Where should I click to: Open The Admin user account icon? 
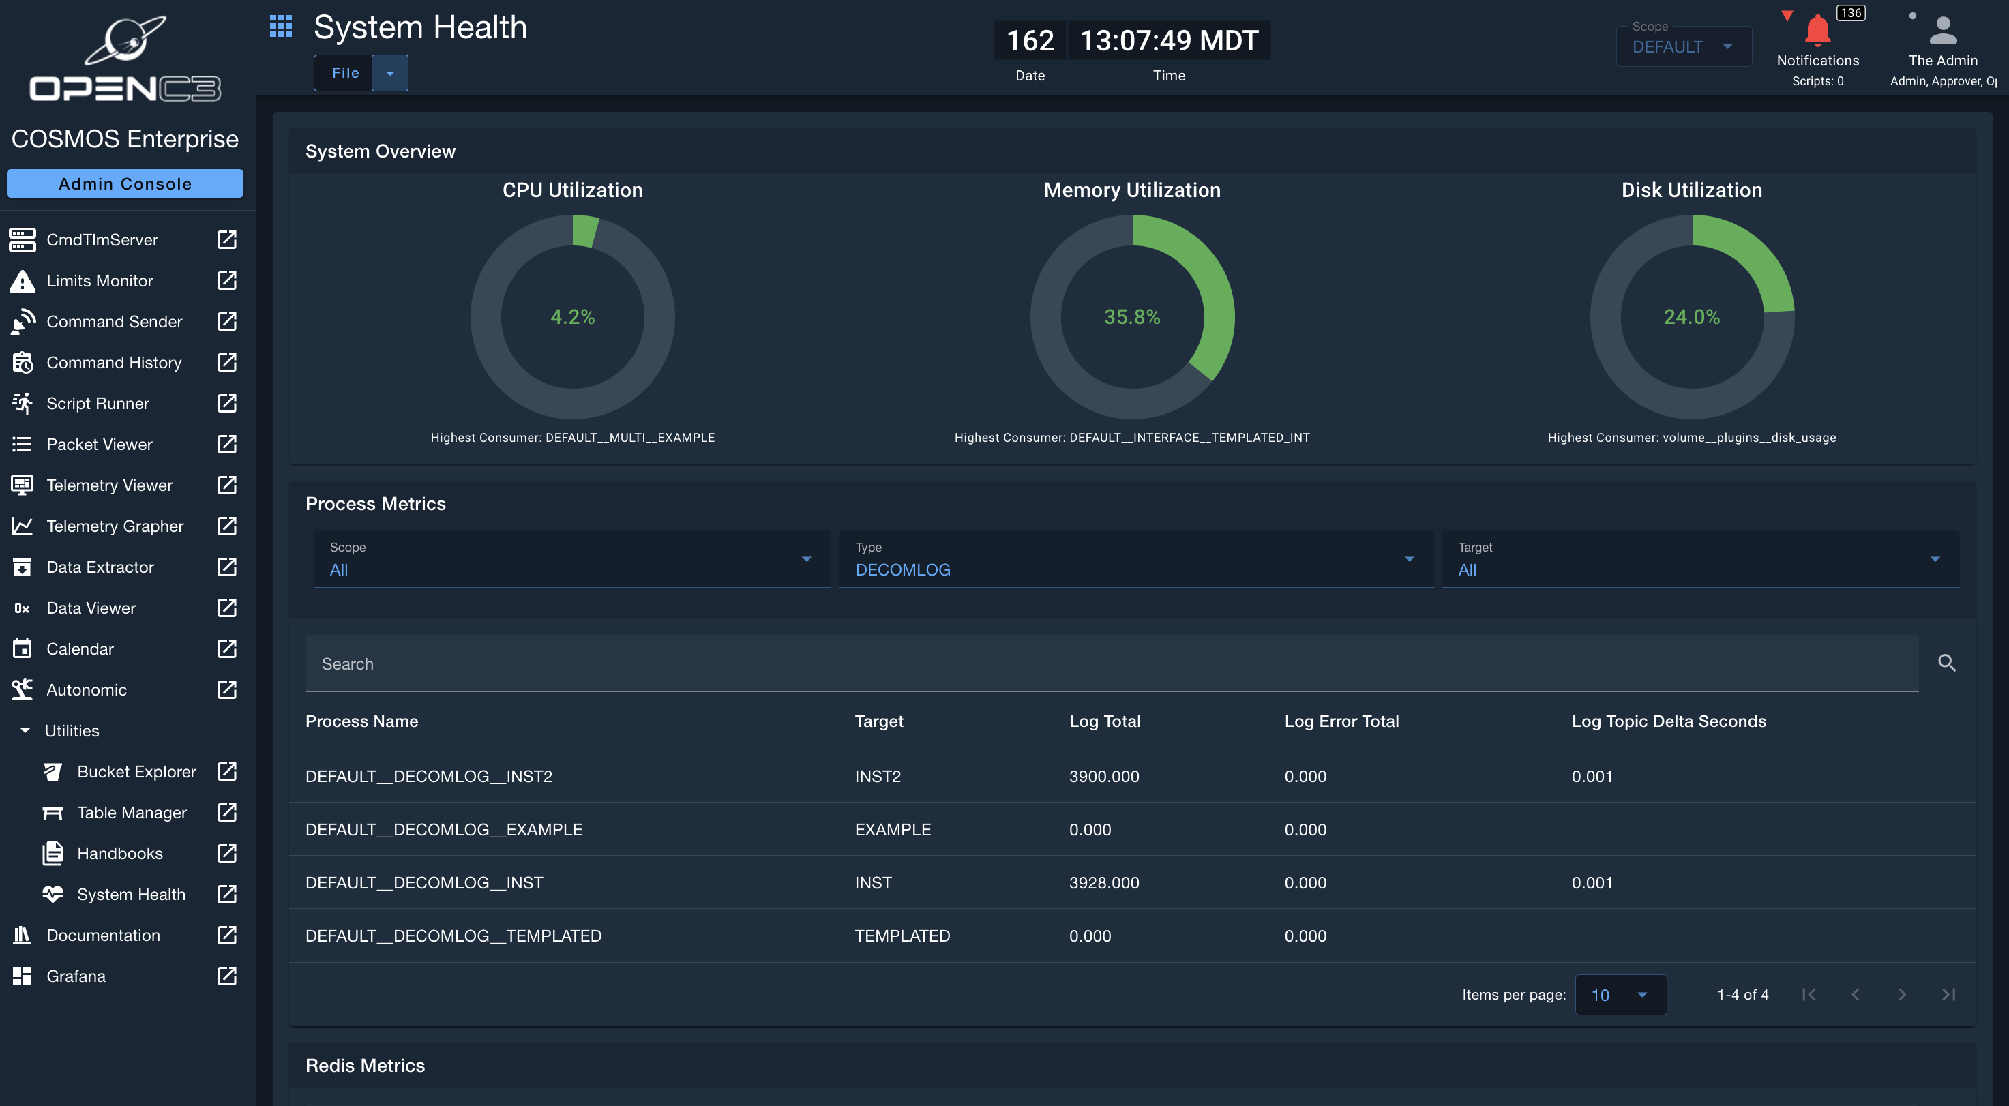click(1943, 31)
